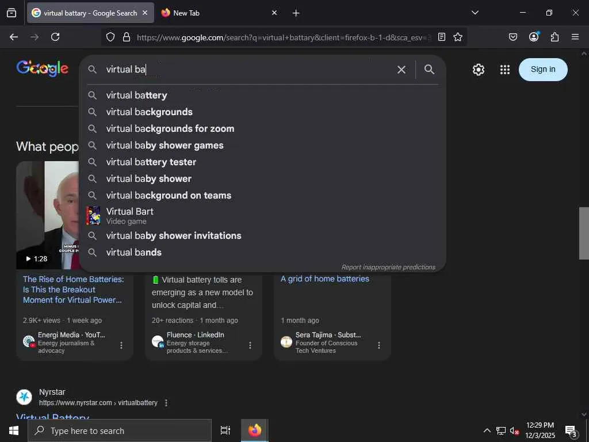Choose 'virtual baby shower games' suggestion

262,146
